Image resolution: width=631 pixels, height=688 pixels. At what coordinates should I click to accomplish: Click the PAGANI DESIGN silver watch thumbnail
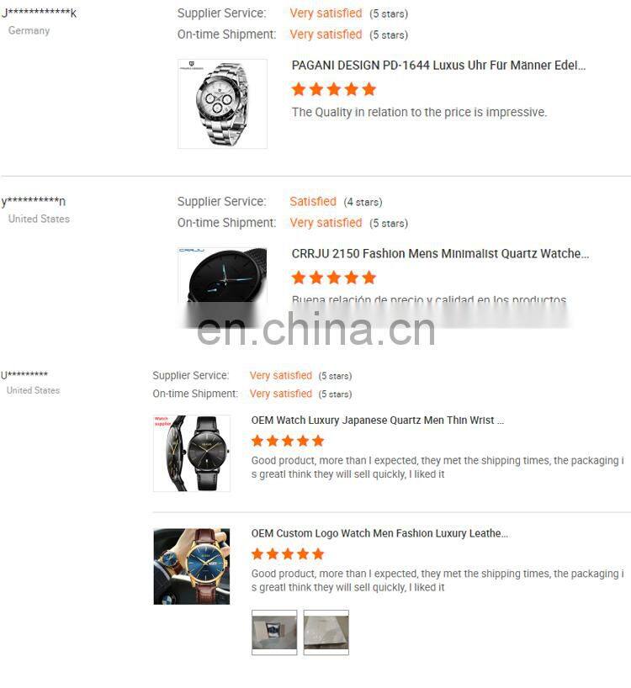point(222,104)
